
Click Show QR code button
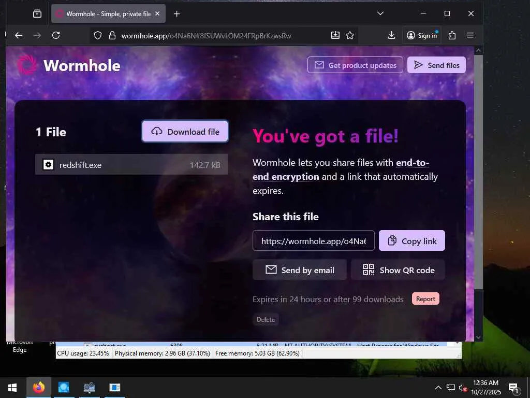(x=398, y=269)
